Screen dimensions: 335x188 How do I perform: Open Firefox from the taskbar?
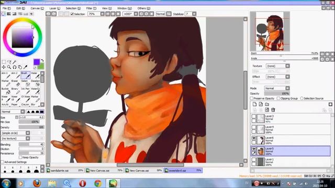(37, 183)
